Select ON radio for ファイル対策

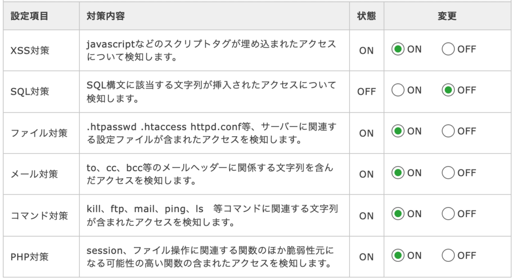pos(398,131)
